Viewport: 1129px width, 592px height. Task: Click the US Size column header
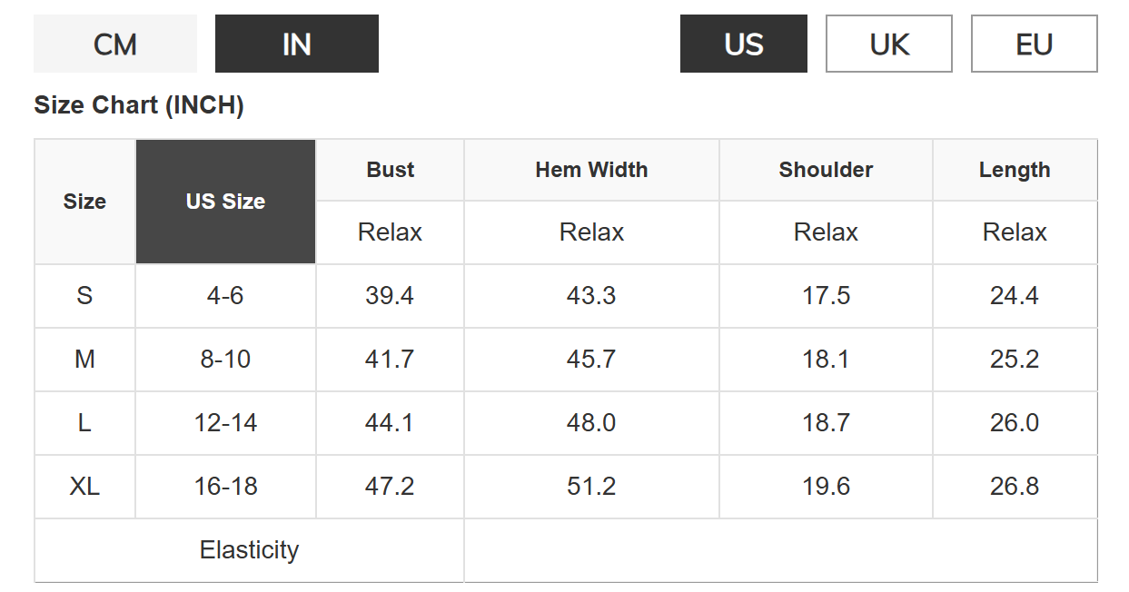(226, 202)
